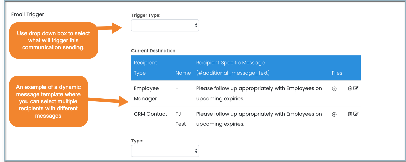Click the orange drop down box callout
The image size is (406, 162).
[53, 40]
